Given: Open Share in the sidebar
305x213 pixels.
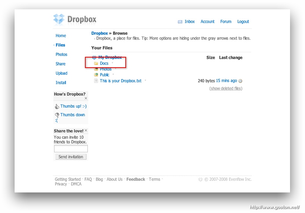Looking at the screenshot, I should point(61,64).
